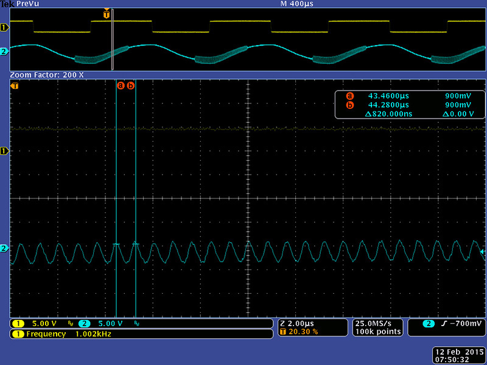487x365 pixels.
Task: Click cursor a marker at top of graticule
Action: click(121, 86)
